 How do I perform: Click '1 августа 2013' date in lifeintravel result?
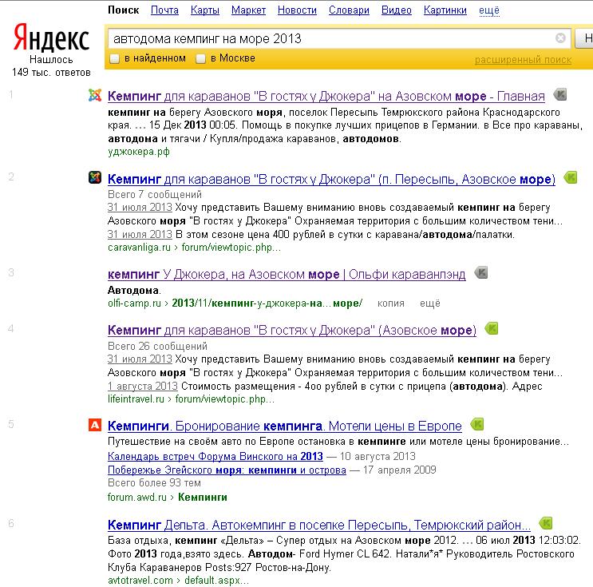143,386
